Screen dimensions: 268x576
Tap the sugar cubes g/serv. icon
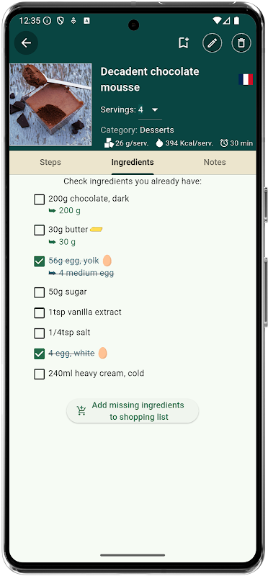(109, 143)
